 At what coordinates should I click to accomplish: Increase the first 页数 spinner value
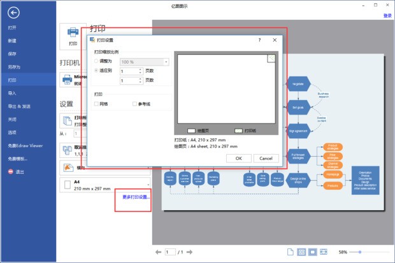coord(141,69)
